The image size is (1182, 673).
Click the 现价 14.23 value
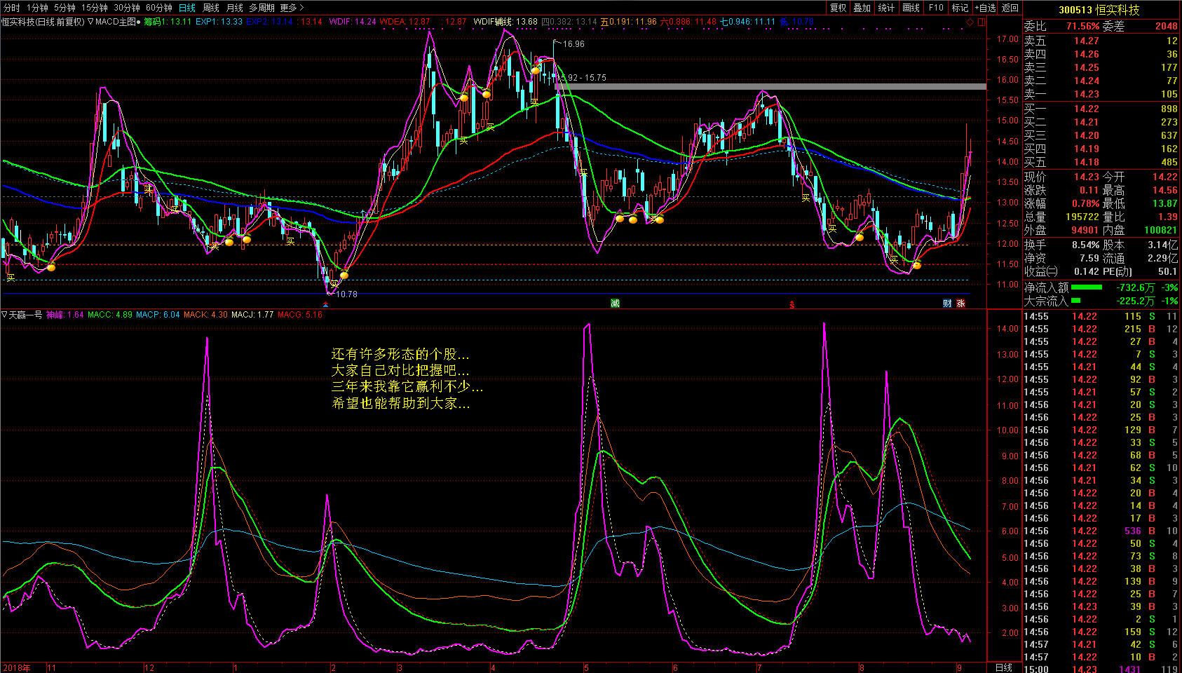pyautogui.click(x=1087, y=177)
